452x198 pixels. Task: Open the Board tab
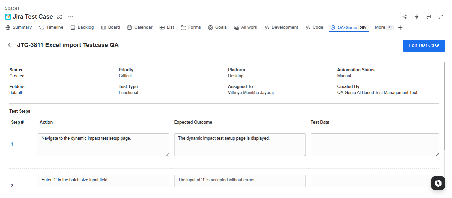tap(111, 27)
